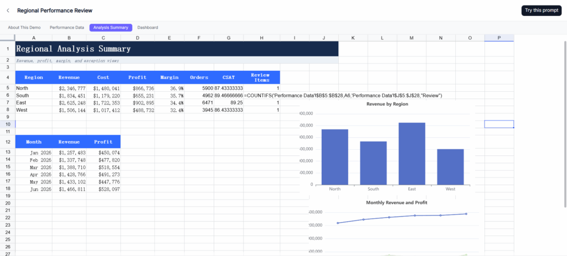Click the Try this prompt button
567x256 pixels.
point(542,11)
